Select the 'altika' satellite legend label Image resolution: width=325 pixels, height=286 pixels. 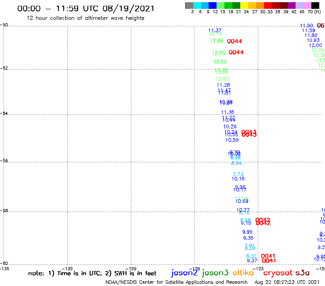243,272
